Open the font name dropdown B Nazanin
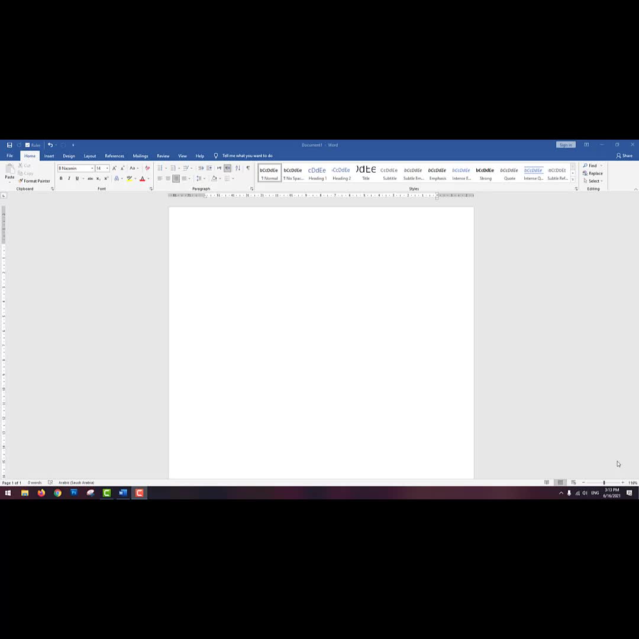Screen dimensions: 639x639 point(92,168)
